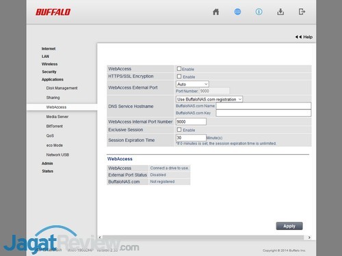The height and width of the screenshot is (256, 342).
Task: Click the Apply button
Action: click(289, 226)
